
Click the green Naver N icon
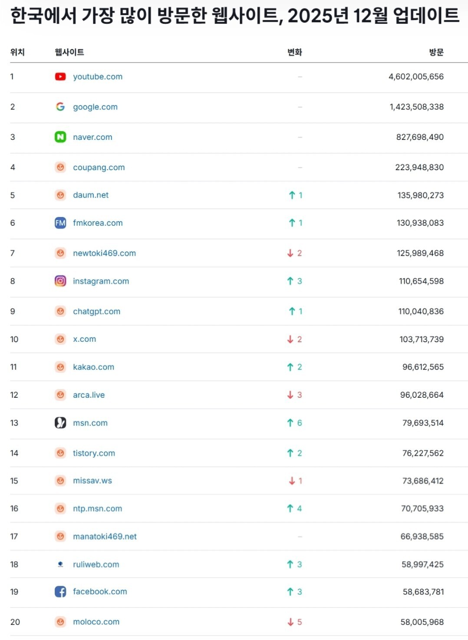60,137
